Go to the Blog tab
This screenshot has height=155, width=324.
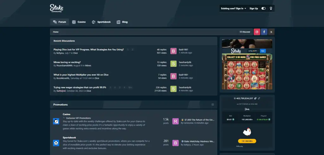[x=122, y=22]
